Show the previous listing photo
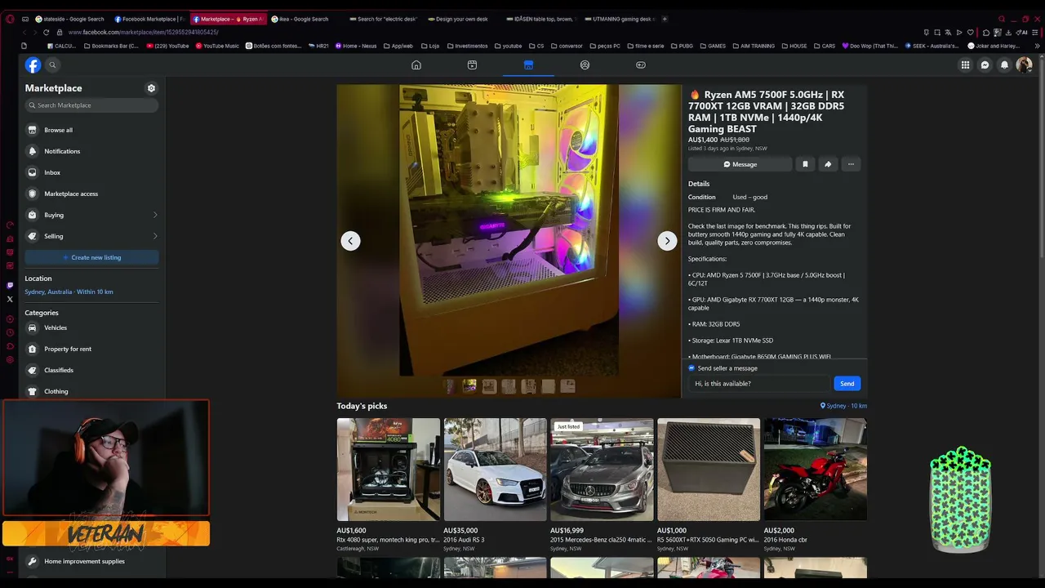1045x588 pixels. coord(350,241)
